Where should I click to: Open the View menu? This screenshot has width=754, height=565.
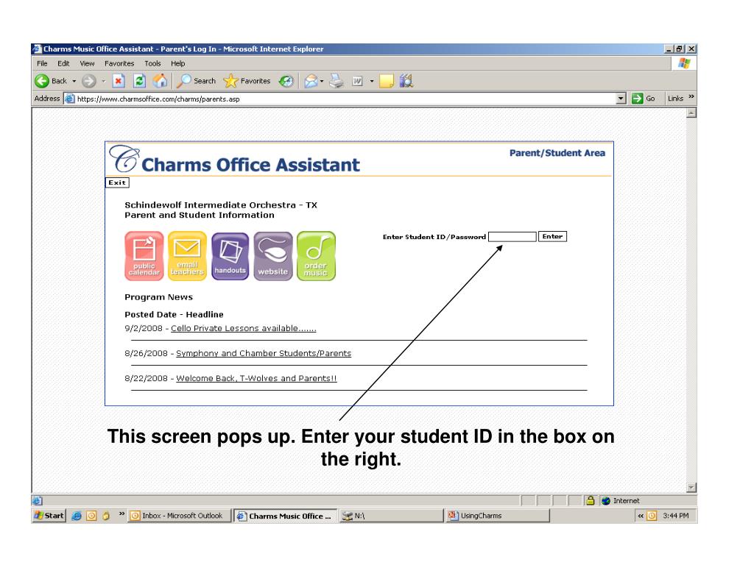(x=87, y=63)
